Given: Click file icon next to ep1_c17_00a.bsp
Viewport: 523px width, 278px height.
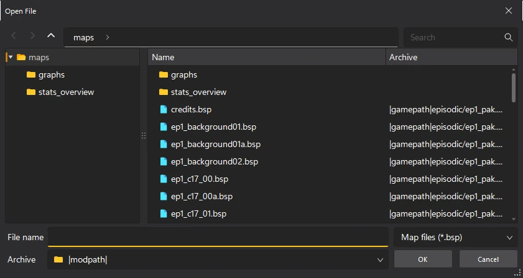Looking at the screenshot, I should (x=164, y=196).
